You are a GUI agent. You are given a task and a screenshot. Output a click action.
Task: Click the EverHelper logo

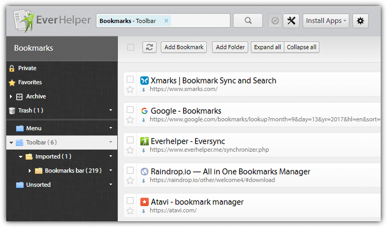coord(50,21)
